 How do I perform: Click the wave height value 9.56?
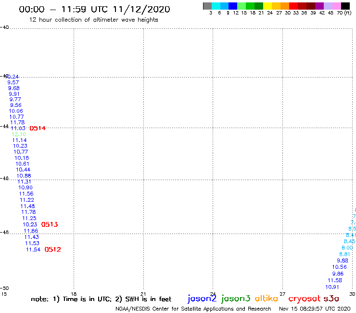coord(16,105)
